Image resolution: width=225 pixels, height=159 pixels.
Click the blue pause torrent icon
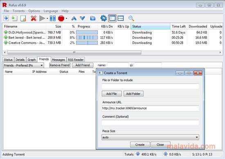click(x=53, y=18)
